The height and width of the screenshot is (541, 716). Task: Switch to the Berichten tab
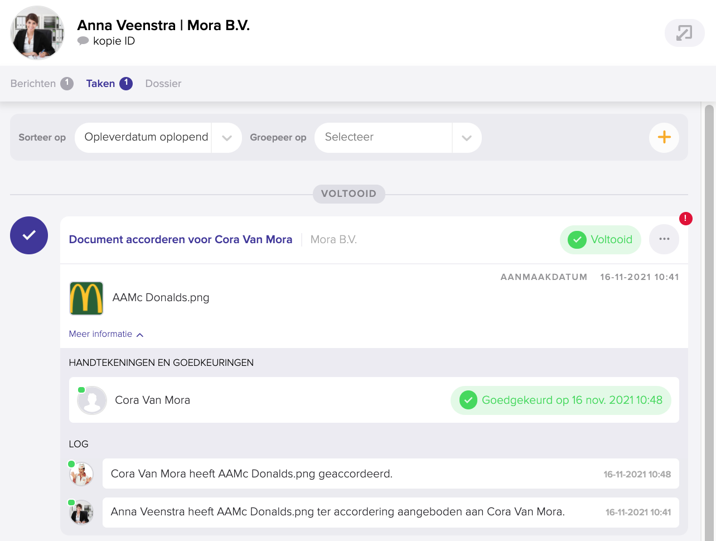click(x=42, y=84)
